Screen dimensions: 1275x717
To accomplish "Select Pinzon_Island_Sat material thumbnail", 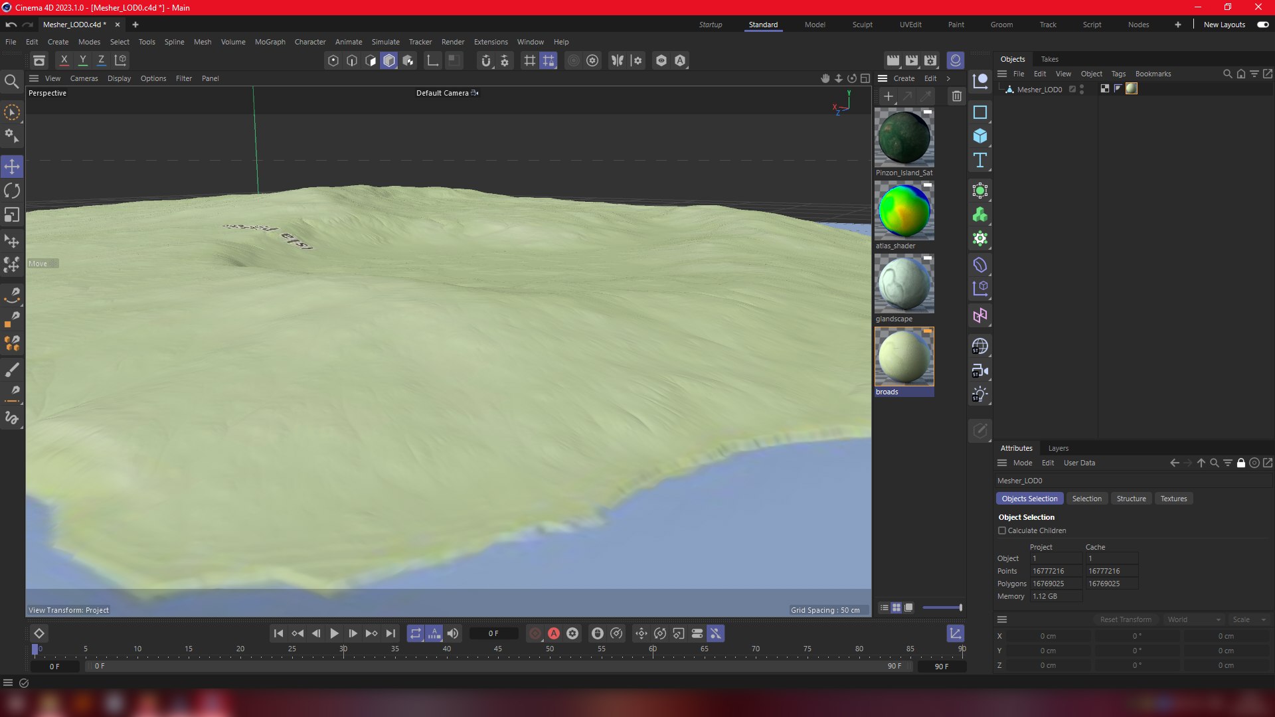I will click(904, 137).
